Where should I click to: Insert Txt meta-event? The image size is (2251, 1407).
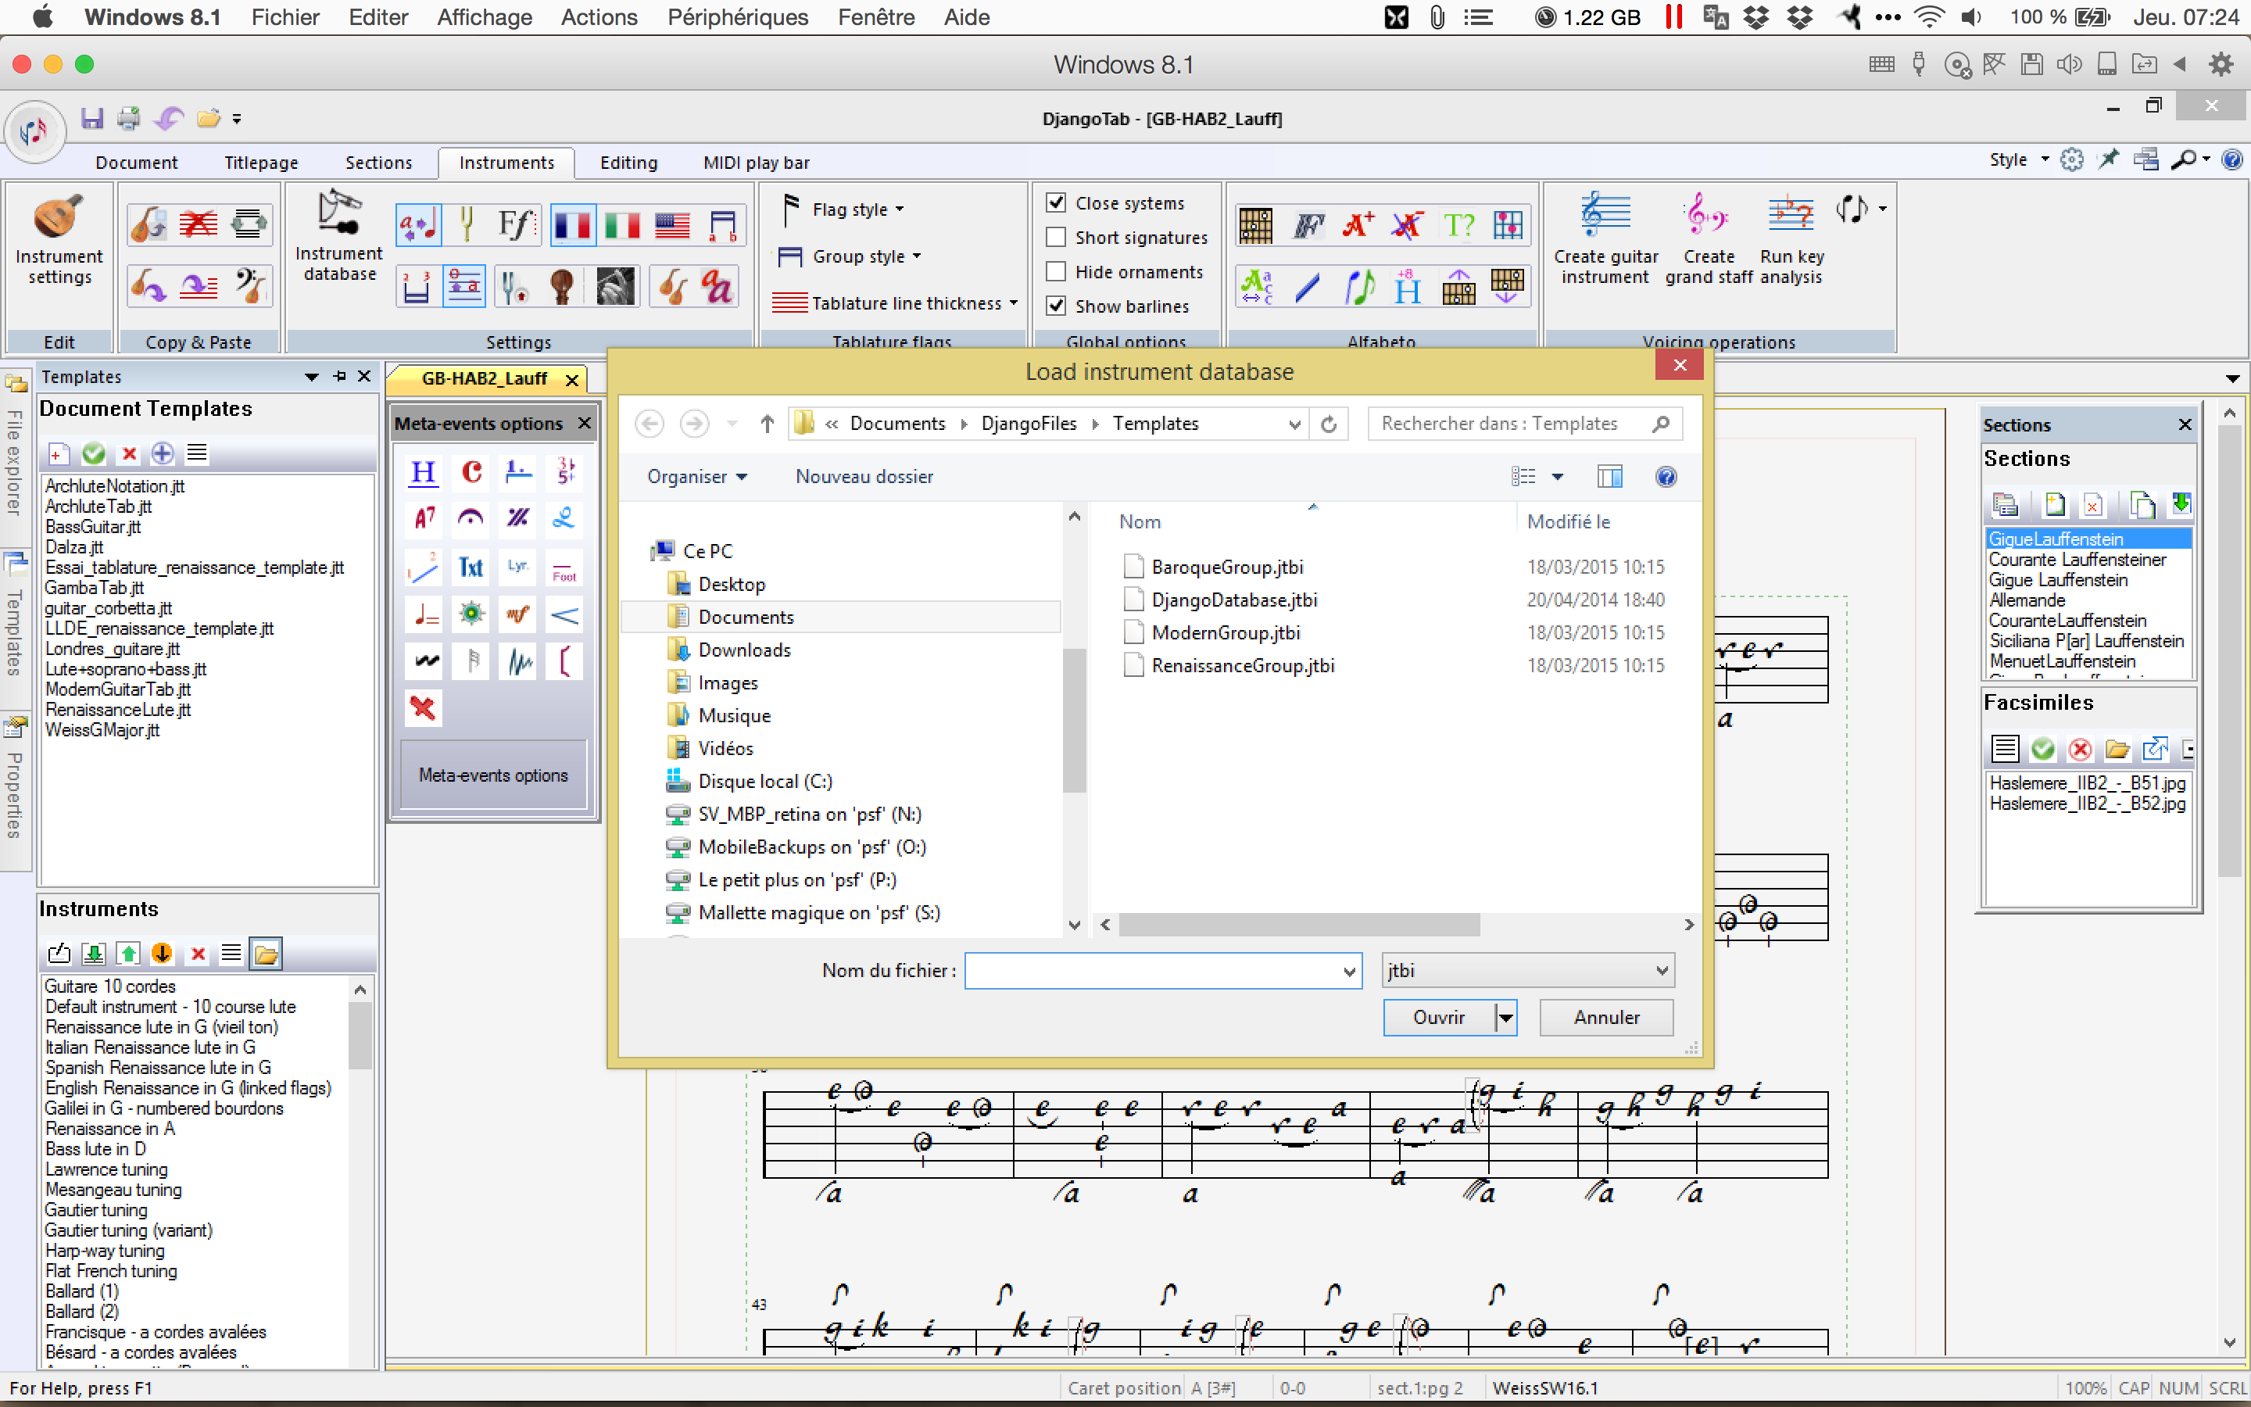point(471,567)
